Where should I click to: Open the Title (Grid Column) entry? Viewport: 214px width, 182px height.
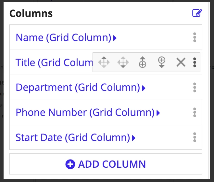(54, 63)
